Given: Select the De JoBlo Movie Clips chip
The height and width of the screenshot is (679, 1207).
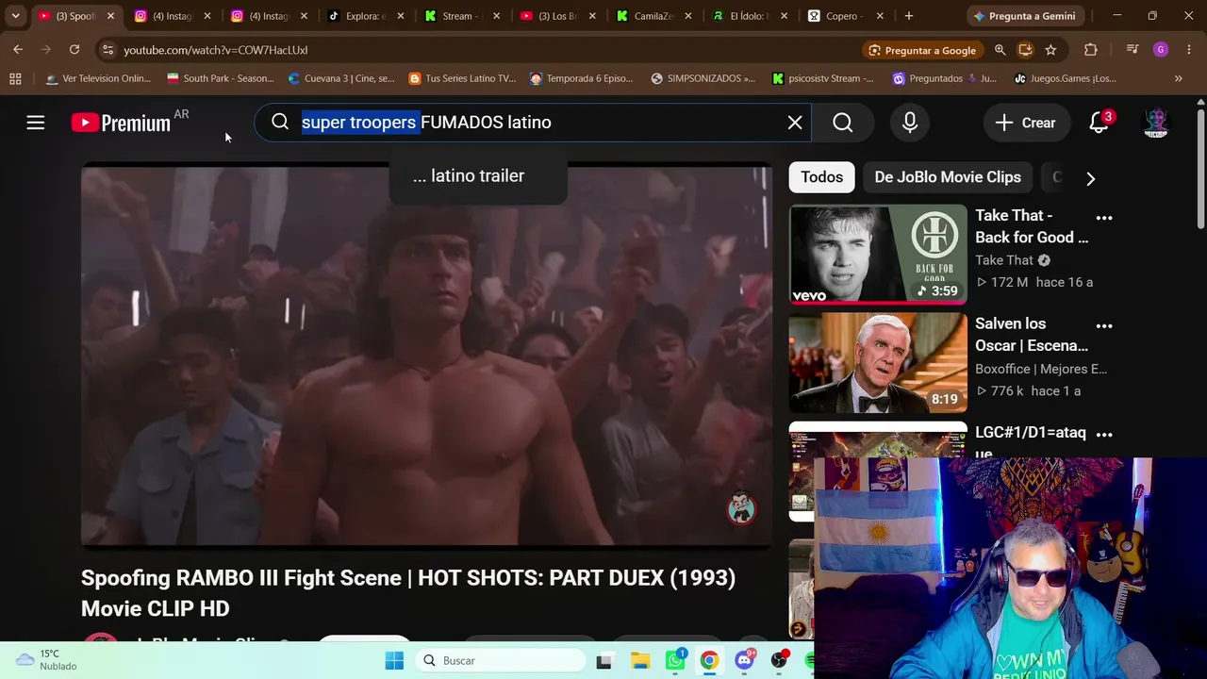Looking at the screenshot, I should pyautogui.click(x=948, y=177).
